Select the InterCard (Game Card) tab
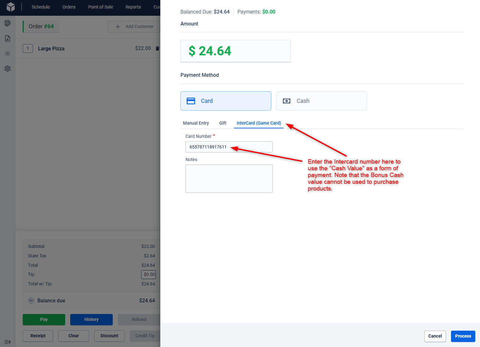The height and width of the screenshot is (347, 480). coord(259,123)
